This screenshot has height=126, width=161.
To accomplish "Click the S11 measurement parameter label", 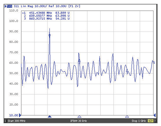I will pyautogui.click(x=16, y=6).
